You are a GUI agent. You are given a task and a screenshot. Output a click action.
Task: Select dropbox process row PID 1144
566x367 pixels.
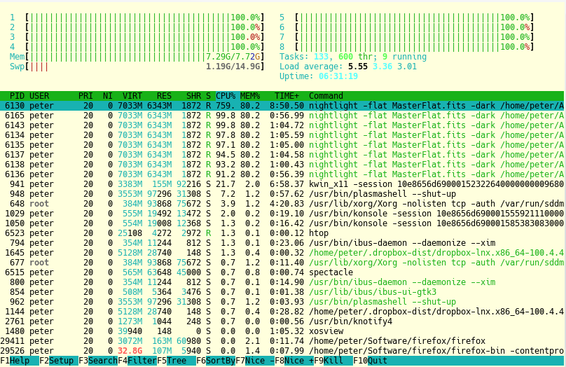pos(282,312)
